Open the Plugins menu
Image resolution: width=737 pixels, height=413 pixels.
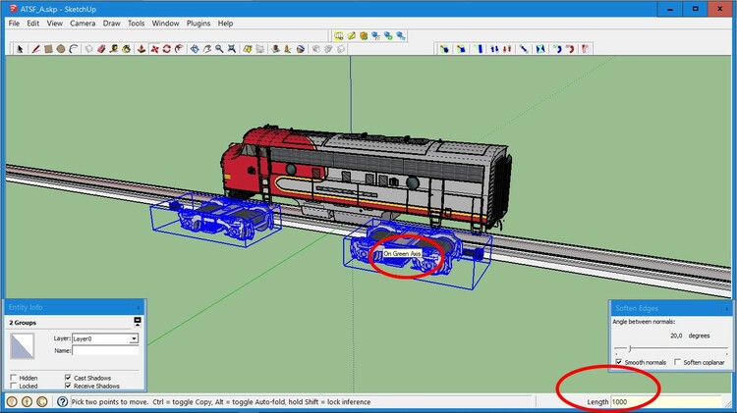[x=198, y=23]
